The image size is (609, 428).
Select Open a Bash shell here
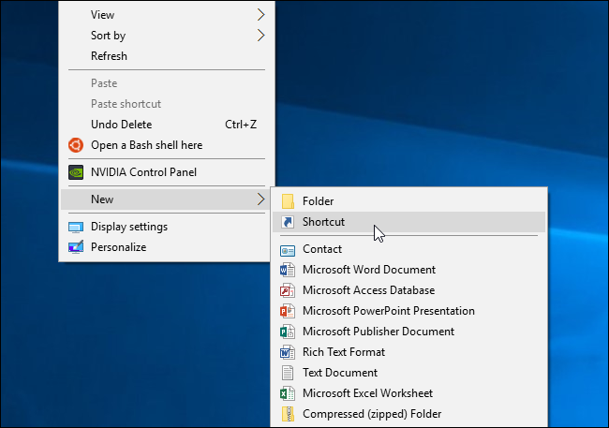(x=167, y=145)
